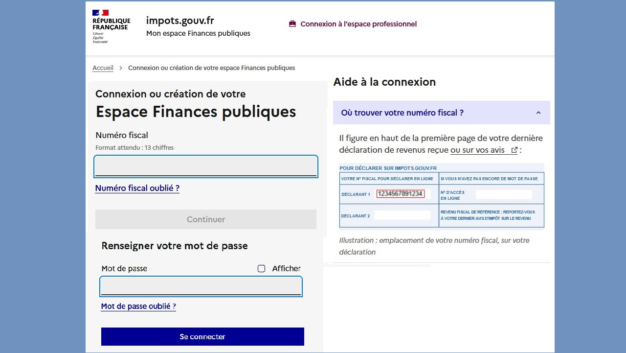Click the impots.gouv.fr site title
The width and height of the screenshot is (626, 353).
180,21
